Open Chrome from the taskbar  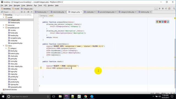click(x=86, y=97)
